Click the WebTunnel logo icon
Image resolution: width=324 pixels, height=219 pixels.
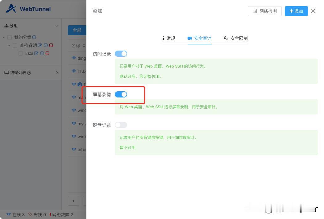[x=11, y=9]
